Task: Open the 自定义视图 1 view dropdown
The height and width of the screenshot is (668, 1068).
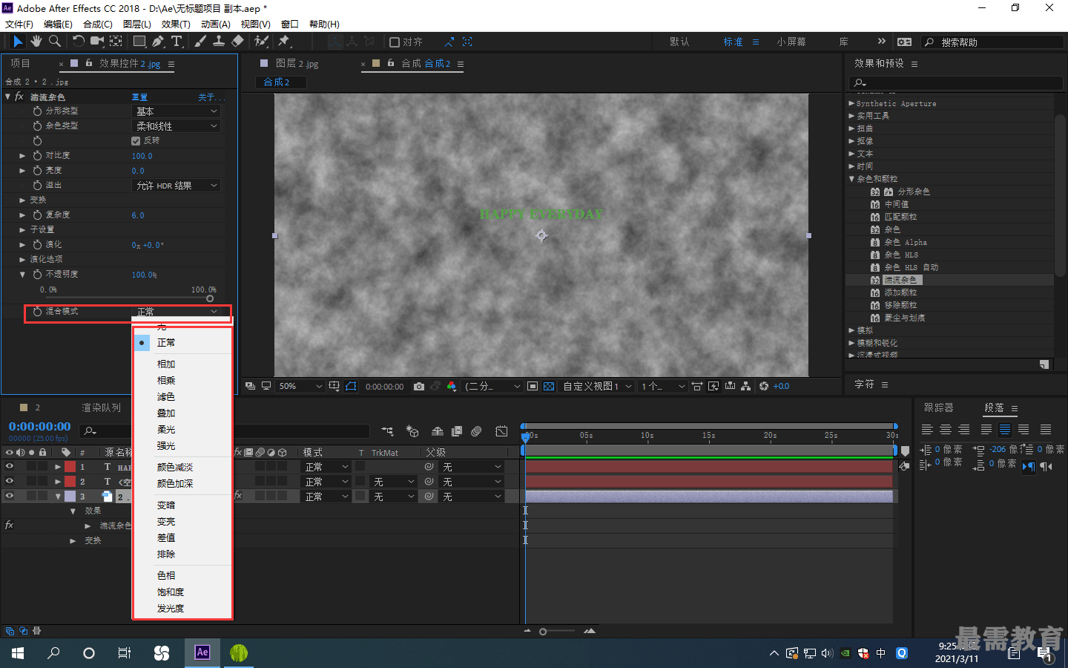Action: pyautogui.click(x=598, y=387)
